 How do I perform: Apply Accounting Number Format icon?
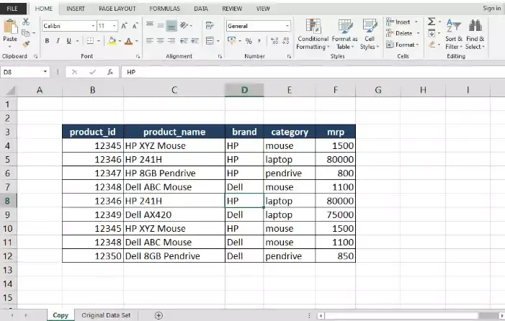click(x=231, y=40)
